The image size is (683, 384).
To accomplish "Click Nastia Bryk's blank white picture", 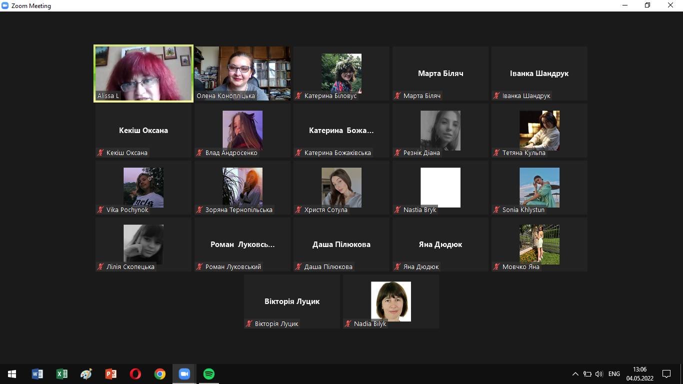I will click(440, 187).
